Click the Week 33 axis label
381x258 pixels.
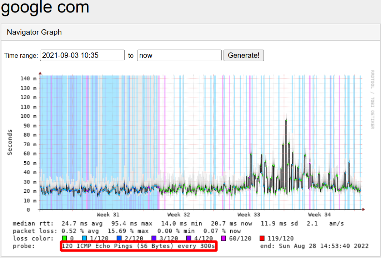coord(249,214)
